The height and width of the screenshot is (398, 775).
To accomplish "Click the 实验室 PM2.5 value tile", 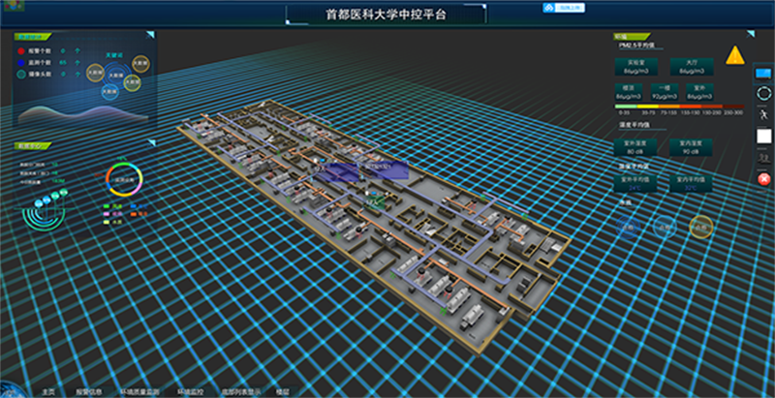I will click(636, 67).
